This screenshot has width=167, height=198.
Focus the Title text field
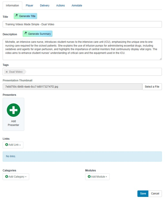click(82, 24)
